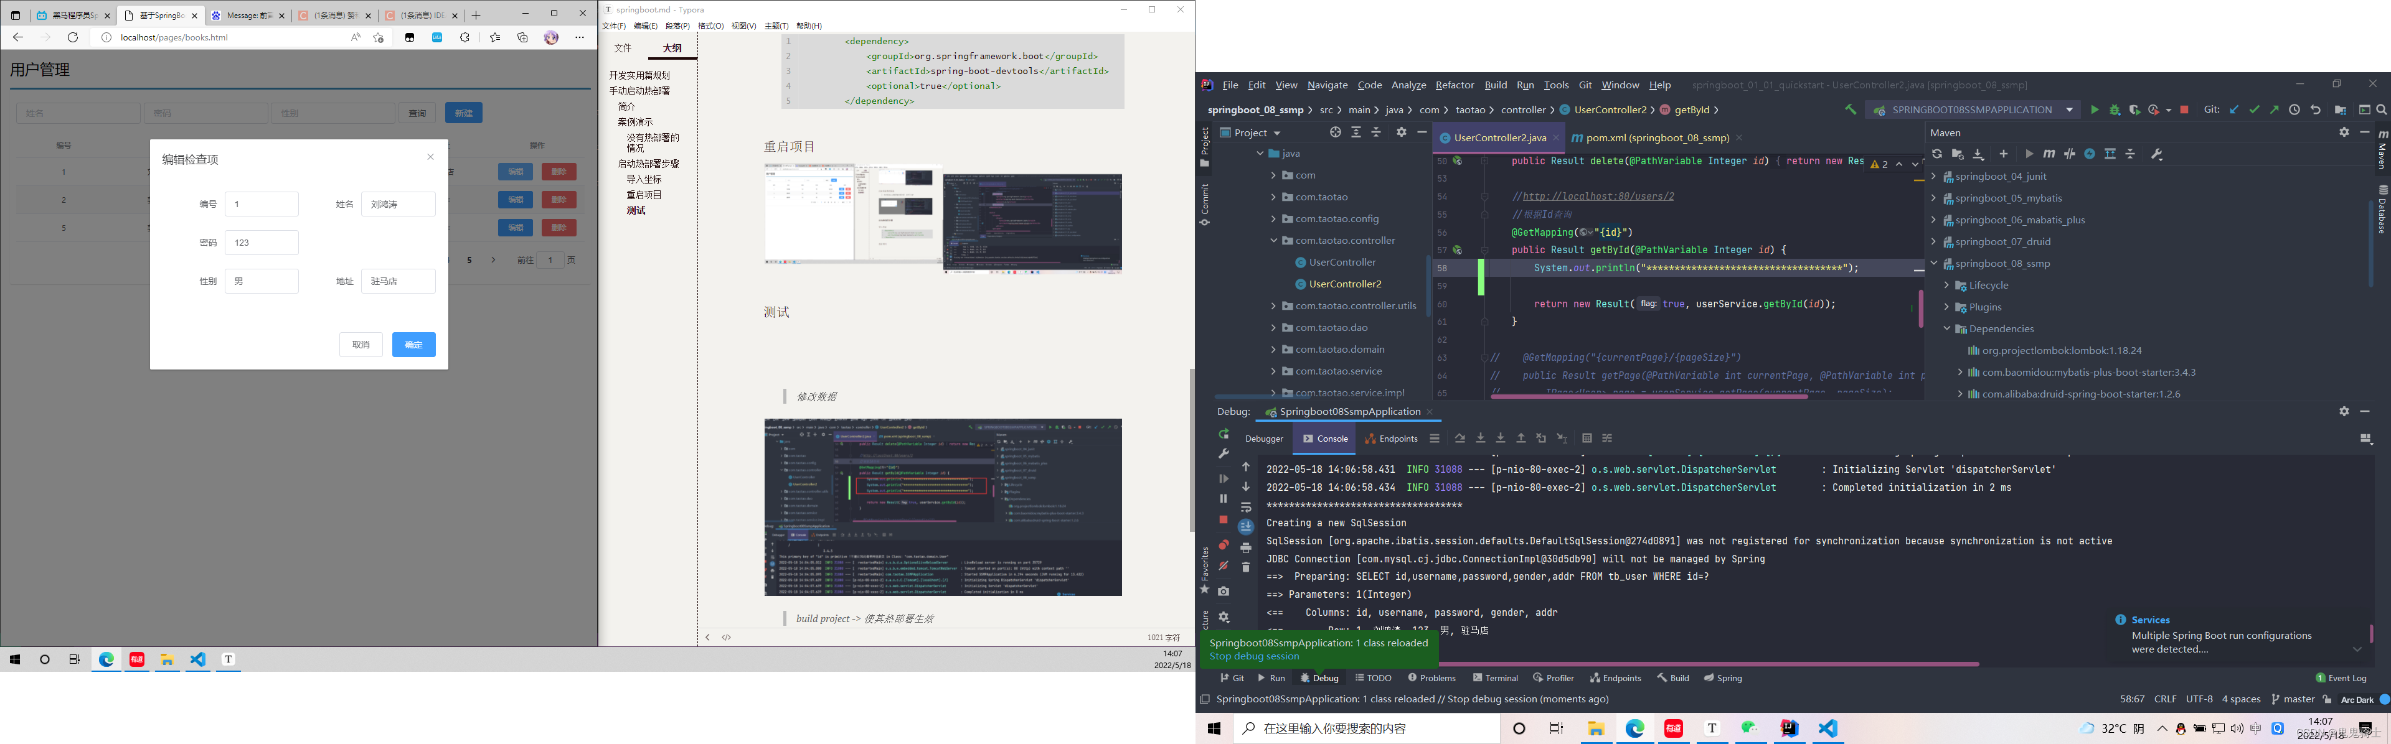This screenshot has width=2391, height=744.
Task: Switch to 文件 tab in Typora sidebar
Action: tap(623, 49)
